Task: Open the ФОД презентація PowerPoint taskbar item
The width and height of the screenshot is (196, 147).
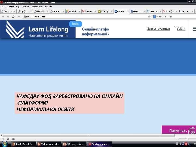Action: pos(75,144)
